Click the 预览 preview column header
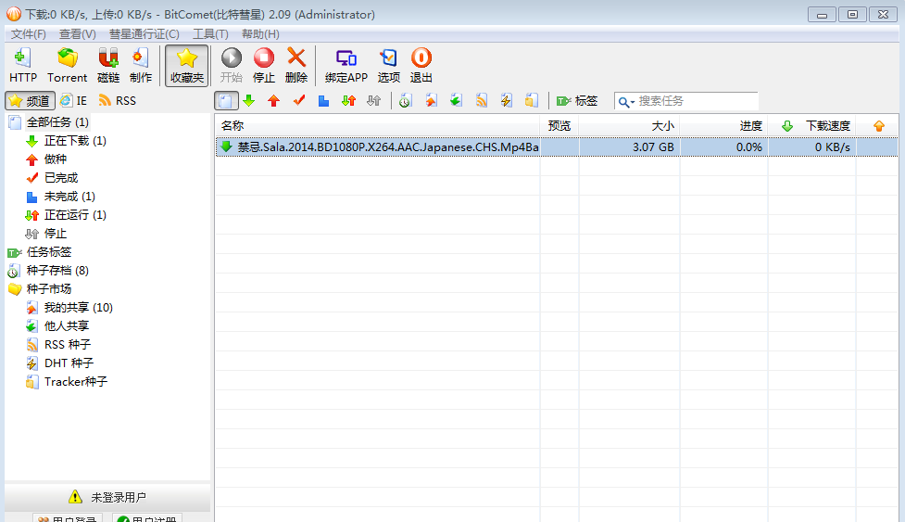 [x=559, y=126]
